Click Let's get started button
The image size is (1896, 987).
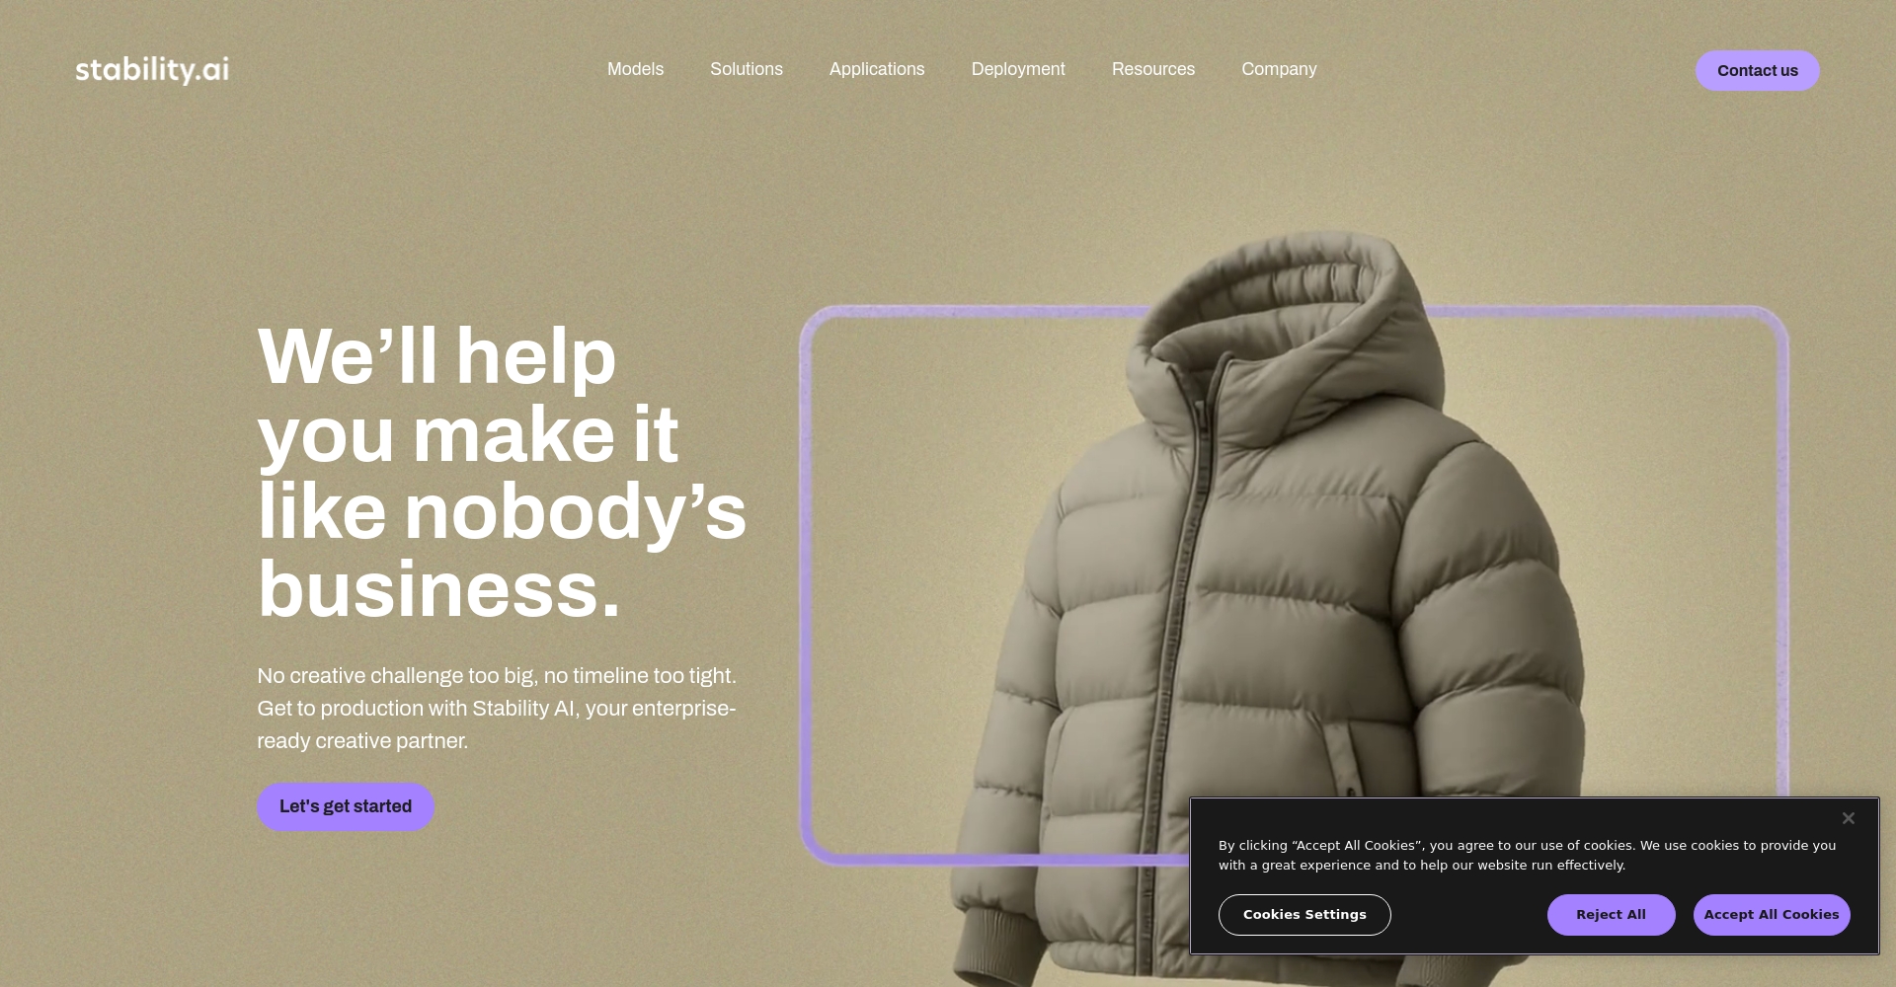pos(345,806)
